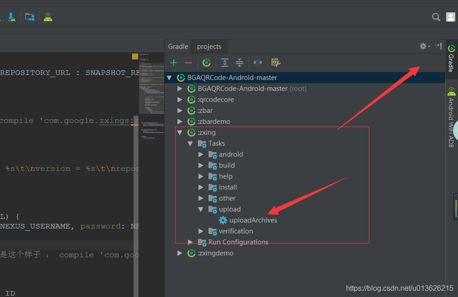The image size is (458, 297).
Task: Collapse the :zxing module
Action: click(x=180, y=133)
